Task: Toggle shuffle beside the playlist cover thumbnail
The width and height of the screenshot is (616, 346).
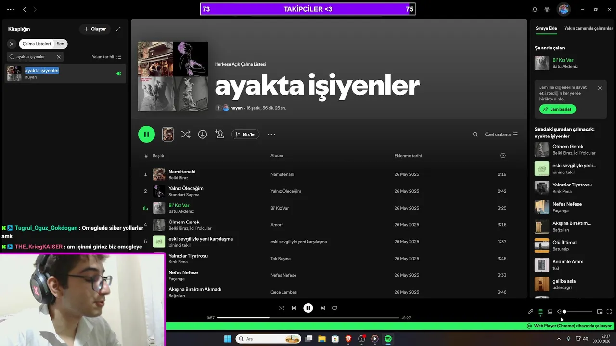Action: [185, 135]
